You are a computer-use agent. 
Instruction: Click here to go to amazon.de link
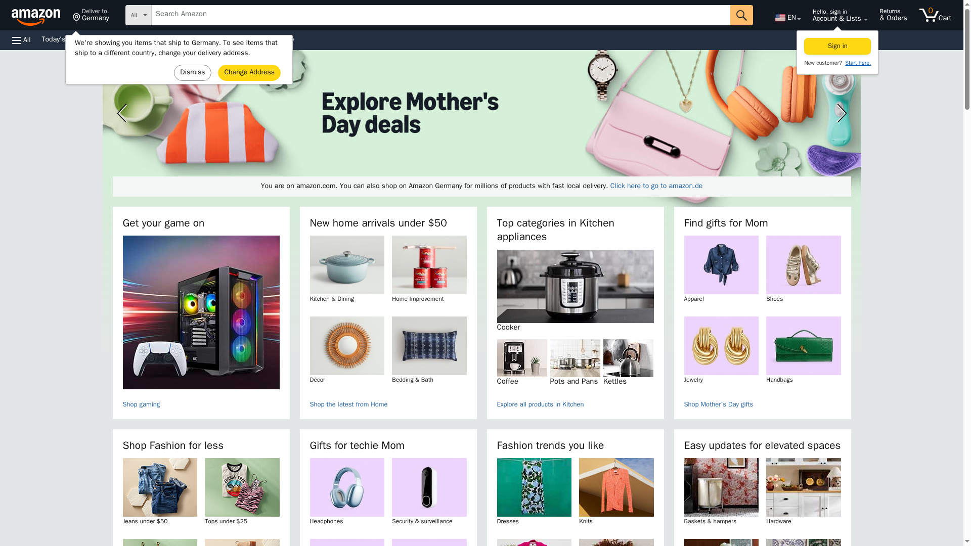(x=656, y=186)
